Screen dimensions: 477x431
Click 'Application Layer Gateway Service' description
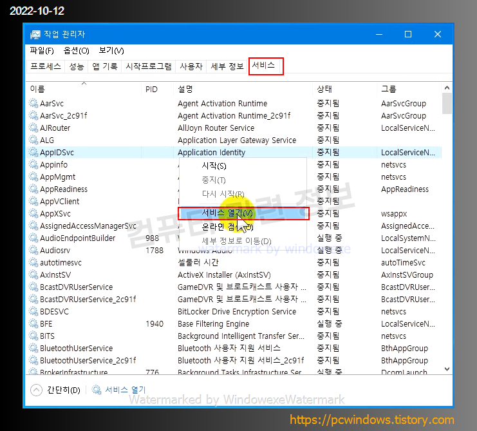click(x=237, y=140)
